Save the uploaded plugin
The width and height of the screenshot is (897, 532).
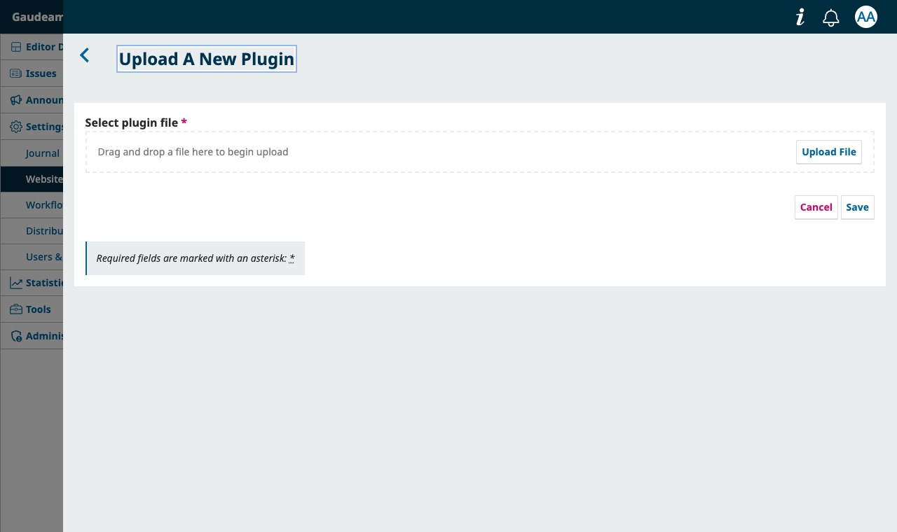858,207
